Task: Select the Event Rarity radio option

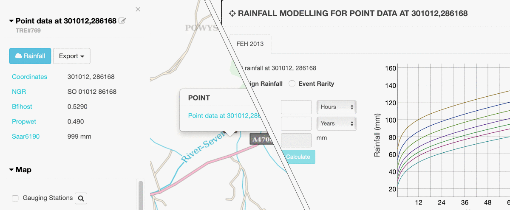Action: click(292, 84)
